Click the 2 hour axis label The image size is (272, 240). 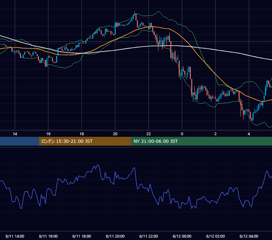pos(216,134)
